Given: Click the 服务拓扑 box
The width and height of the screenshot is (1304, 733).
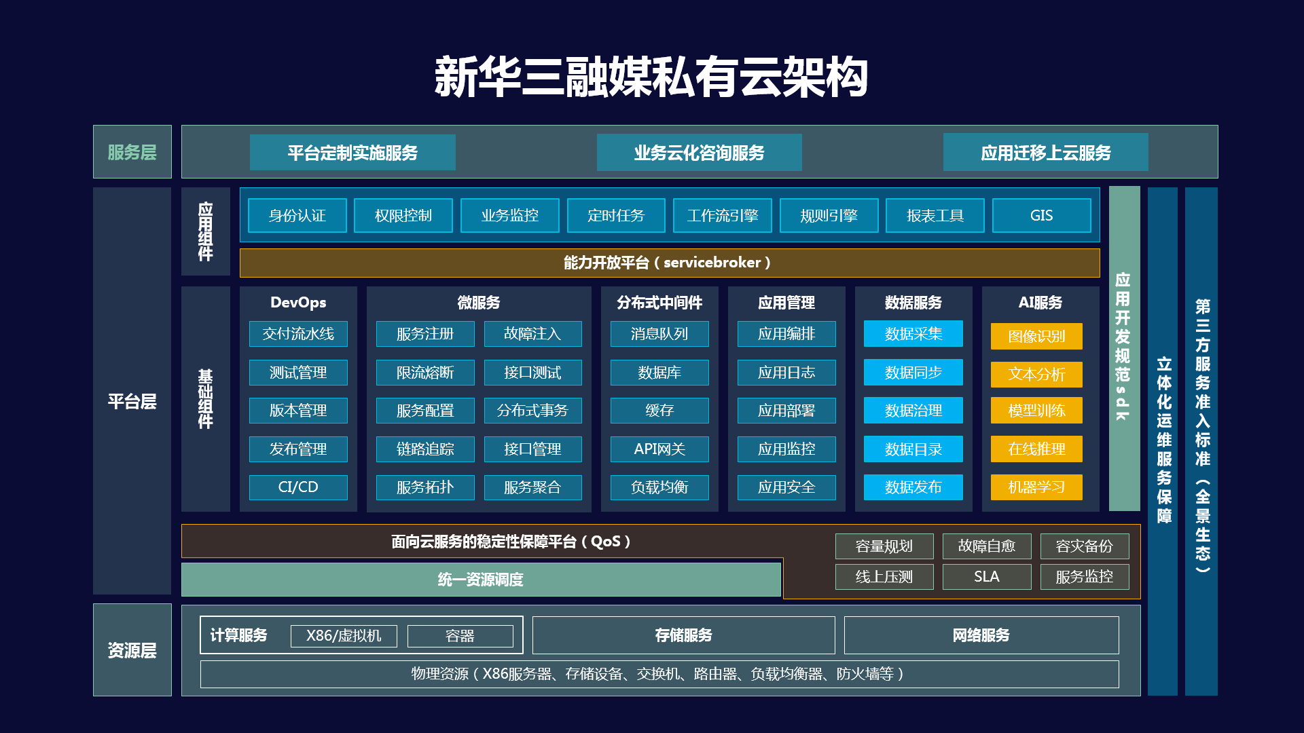Looking at the screenshot, I should coord(425,487).
